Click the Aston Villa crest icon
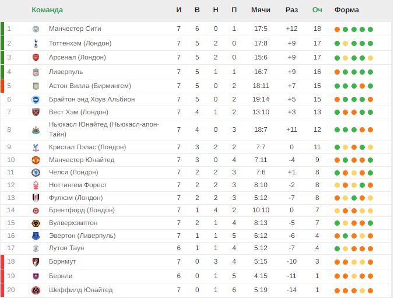Image resolution: width=394 pixels, height=298 pixels. coord(36,86)
